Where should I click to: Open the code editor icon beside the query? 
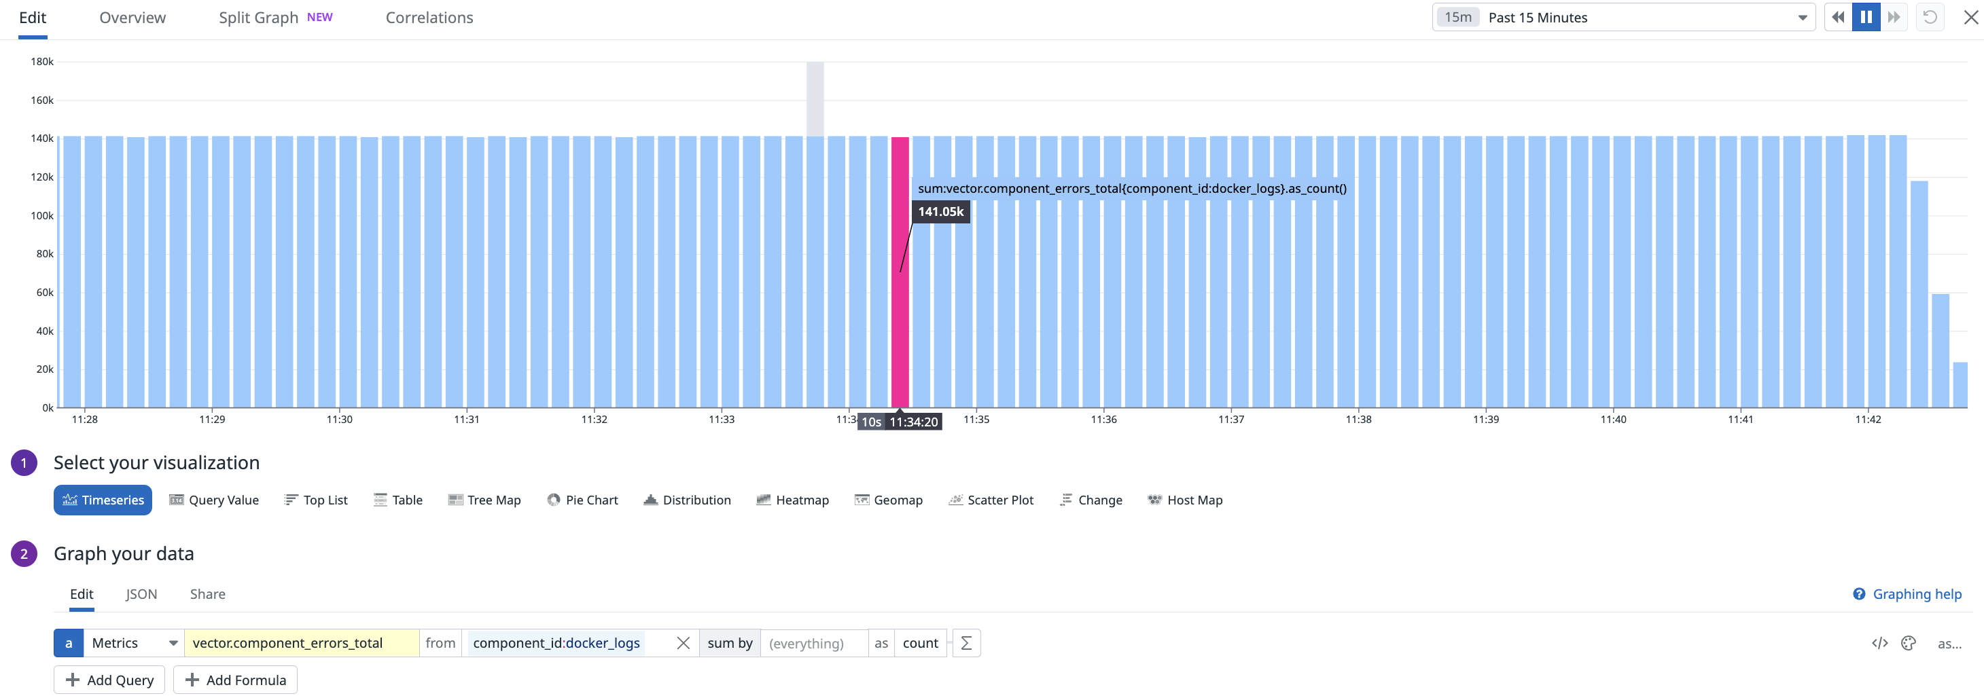point(1880,642)
